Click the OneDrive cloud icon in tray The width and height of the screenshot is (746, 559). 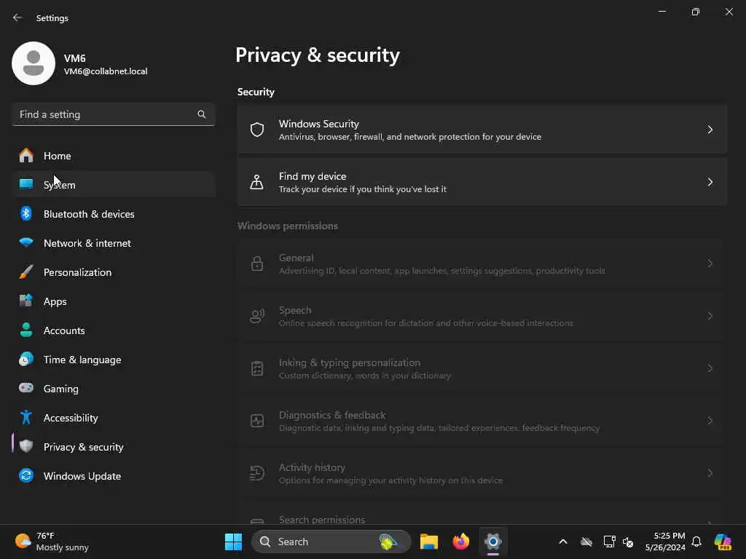[586, 542]
